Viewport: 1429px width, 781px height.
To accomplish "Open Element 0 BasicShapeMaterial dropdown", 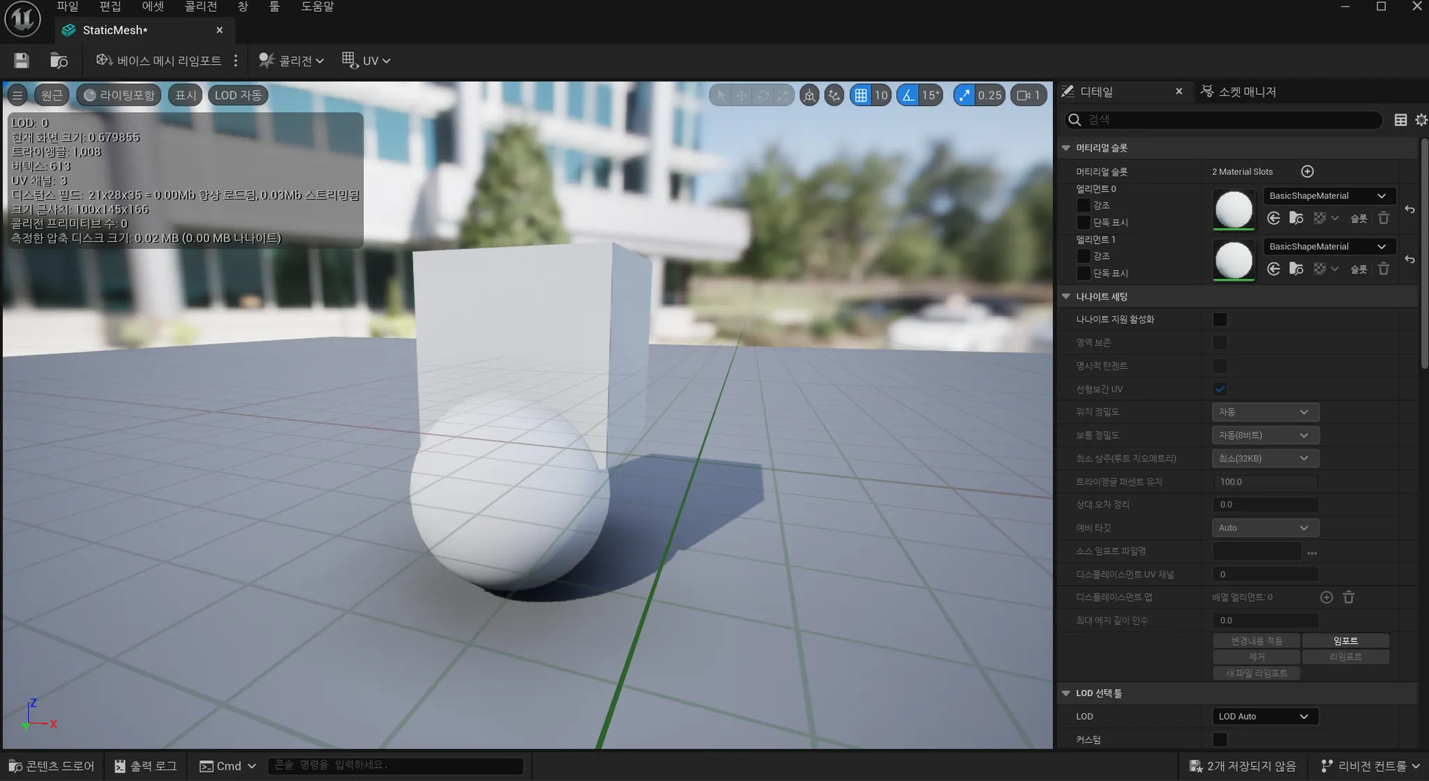I will [1328, 196].
